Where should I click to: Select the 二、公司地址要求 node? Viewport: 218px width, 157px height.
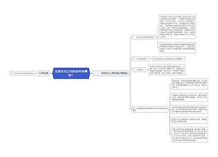click(x=140, y=59)
